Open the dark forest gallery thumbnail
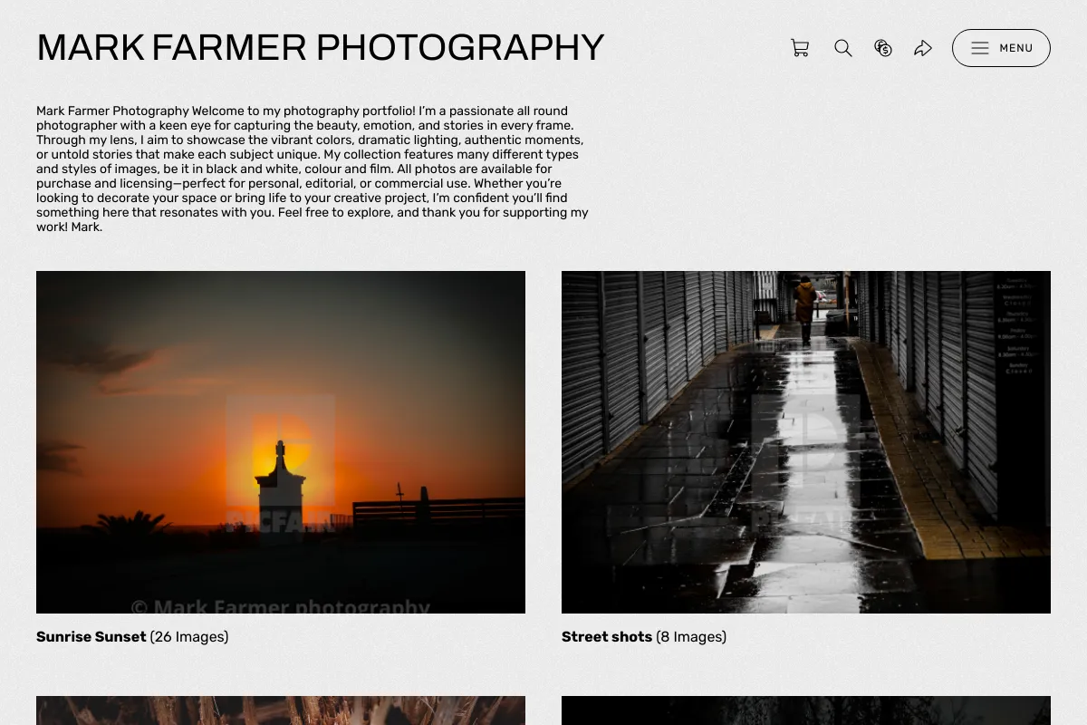The width and height of the screenshot is (1087, 725). tap(806, 710)
